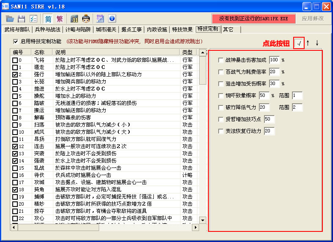The height and width of the screenshot is (242, 333).
Task: Check the box for skill 0 飞将
Action: tap(15, 60)
